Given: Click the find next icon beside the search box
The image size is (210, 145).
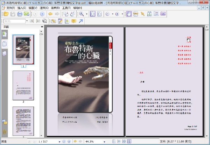Looking at the screenshot, I should pos(38,21).
